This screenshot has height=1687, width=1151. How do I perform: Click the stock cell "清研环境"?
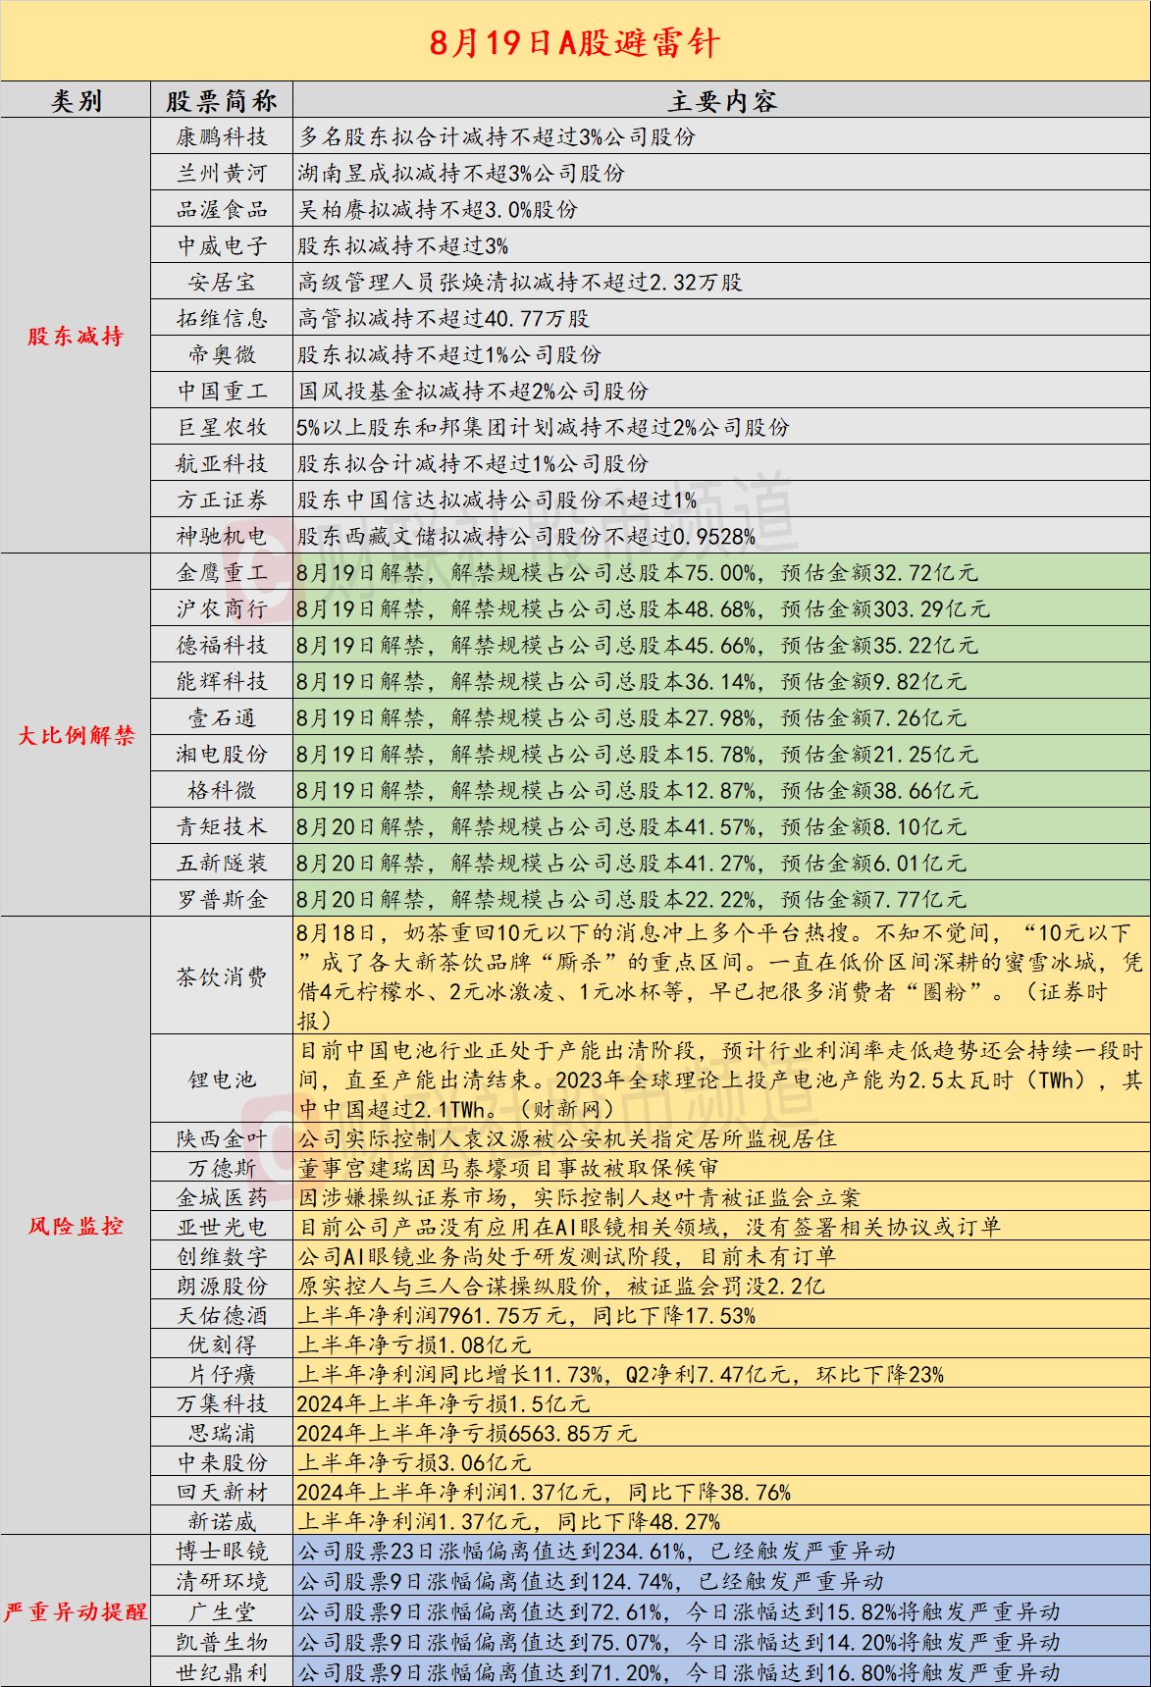pos(222,1581)
